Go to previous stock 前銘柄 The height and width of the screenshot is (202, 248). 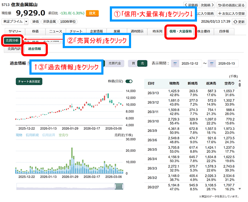point(191,5)
